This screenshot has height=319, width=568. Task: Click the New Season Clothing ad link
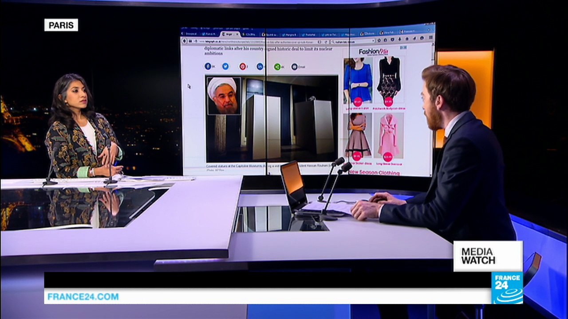(x=374, y=172)
